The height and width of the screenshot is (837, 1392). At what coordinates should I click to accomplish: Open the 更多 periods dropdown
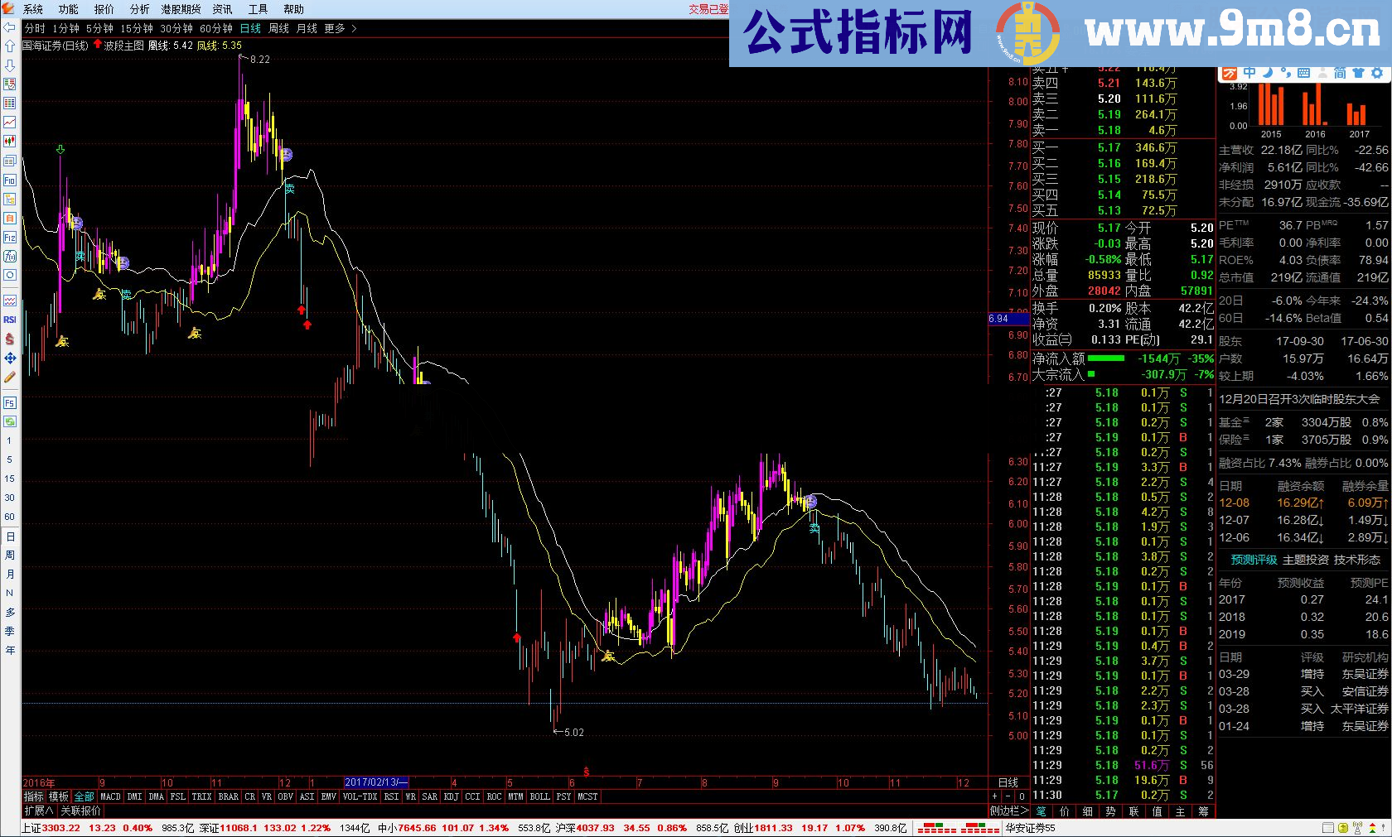333,27
